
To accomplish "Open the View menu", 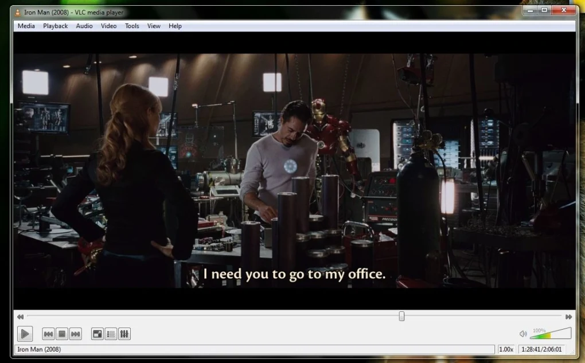I will tap(154, 26).
